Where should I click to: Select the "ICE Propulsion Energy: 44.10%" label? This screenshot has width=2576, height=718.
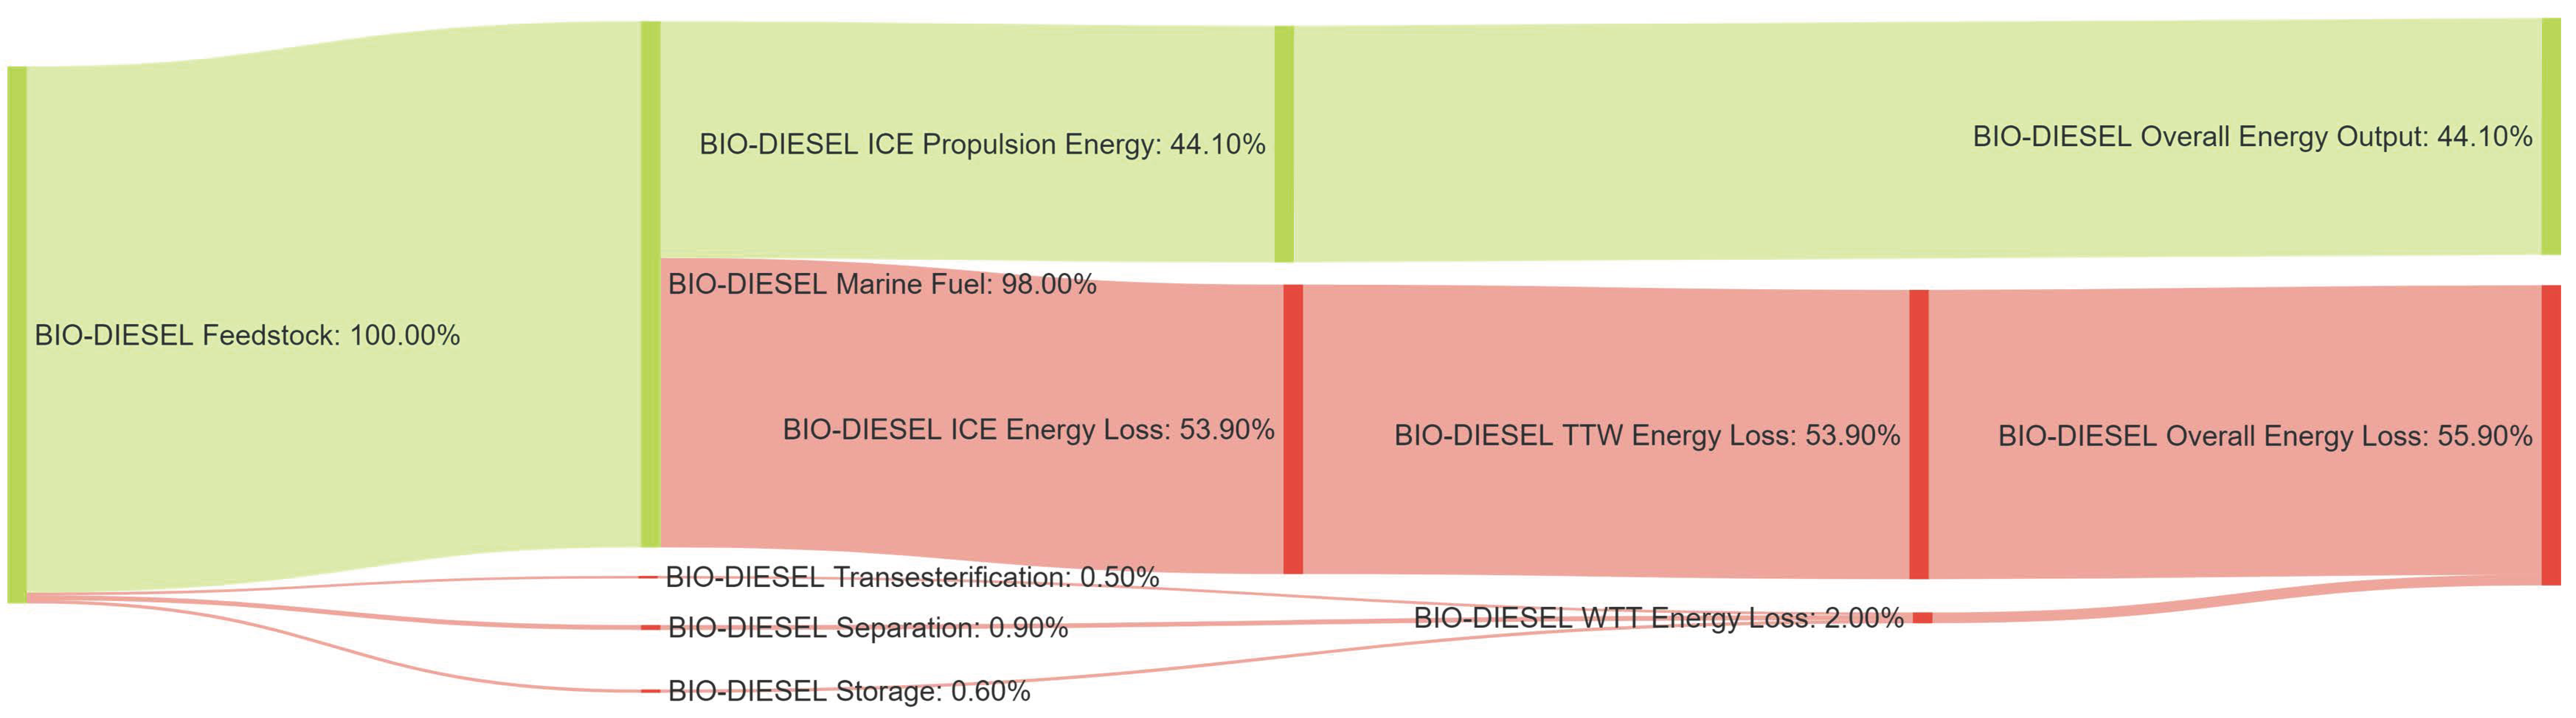pyautogui.click(x=982, y=144)
